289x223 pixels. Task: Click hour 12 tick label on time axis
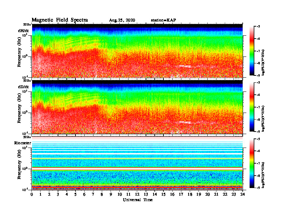tap(137, 194)
